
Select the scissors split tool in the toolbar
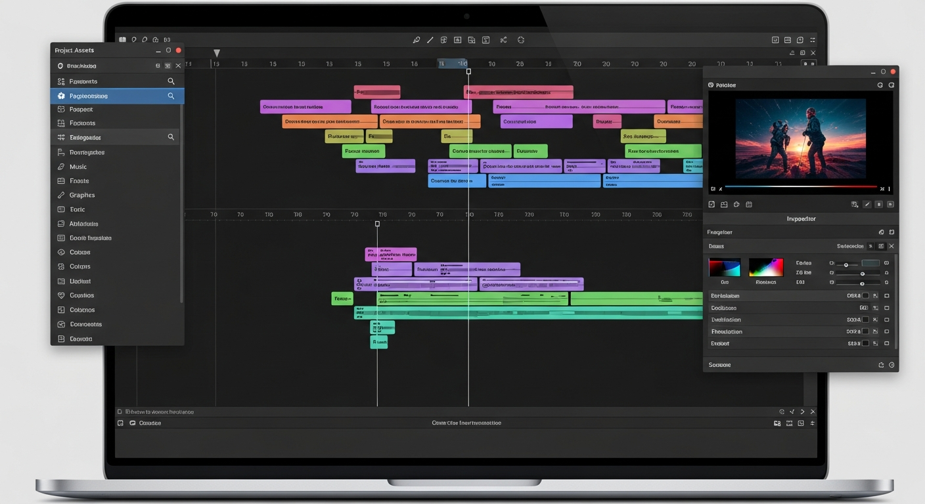(503, 39)
